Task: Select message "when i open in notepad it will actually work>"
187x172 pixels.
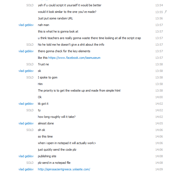Action: [67, 143]
